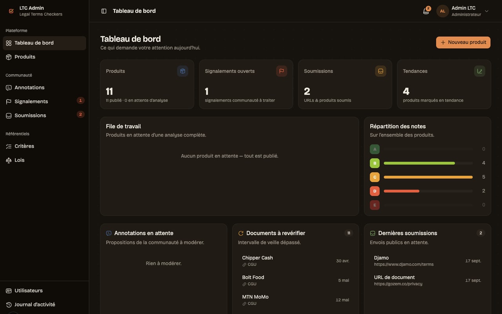Click the Documents à revérifier refresh icon
This screenshot has width=502, height=314.
pyautogui.click(x=241, y=233)
